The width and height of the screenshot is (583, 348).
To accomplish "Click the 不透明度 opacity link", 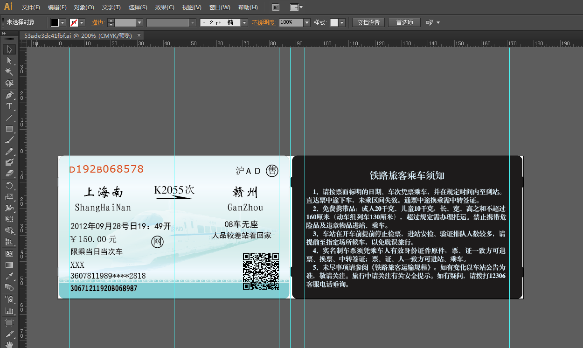I will click(264, 22).
